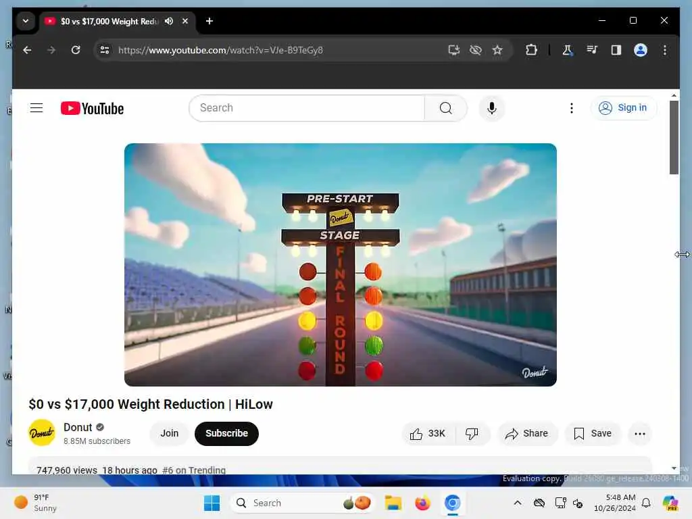Select the $0 vs $17,000 Weight Reduction tab
This screenshot has height=519, width=692.
(109, 21)
